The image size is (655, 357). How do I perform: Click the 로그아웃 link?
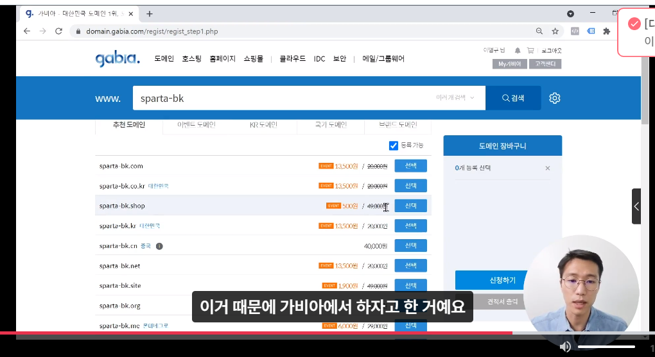pyautogui.click(x=552, y=51)
